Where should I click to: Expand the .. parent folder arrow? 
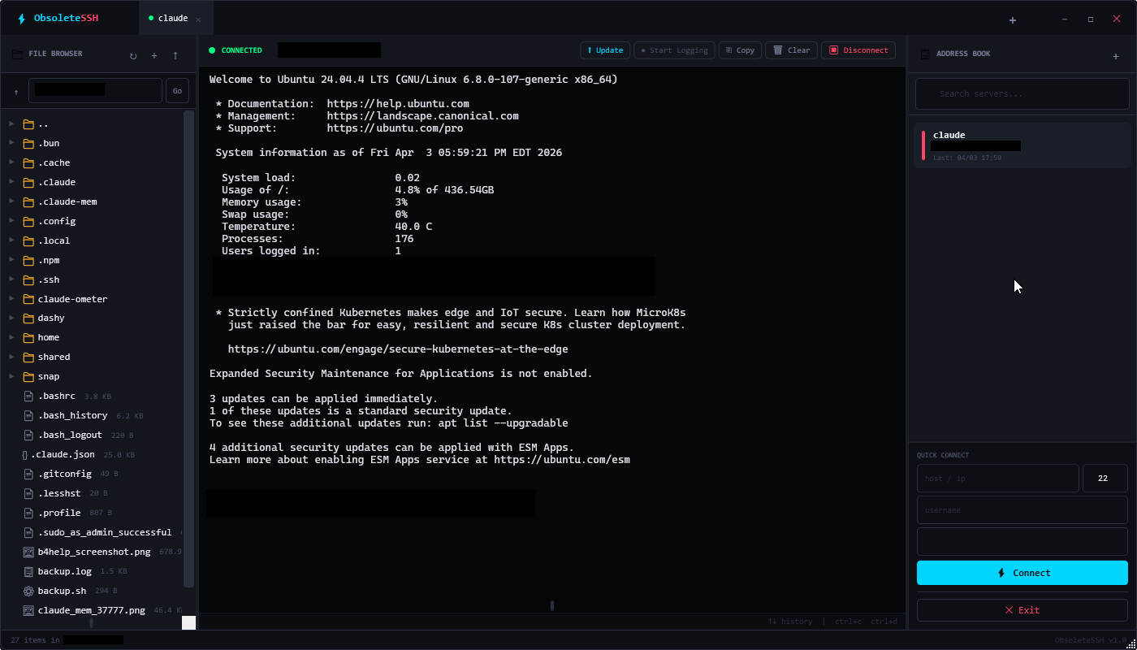[11, 124]
